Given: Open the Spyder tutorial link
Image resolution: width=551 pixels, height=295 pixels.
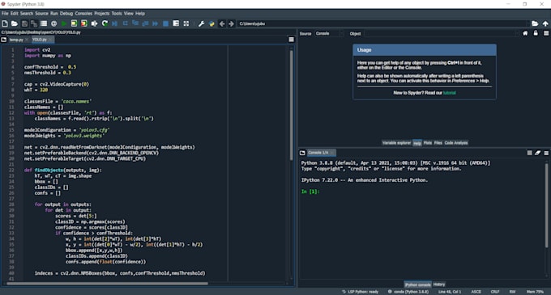Looking at the screenshot, I should click(x=450, y=93).
